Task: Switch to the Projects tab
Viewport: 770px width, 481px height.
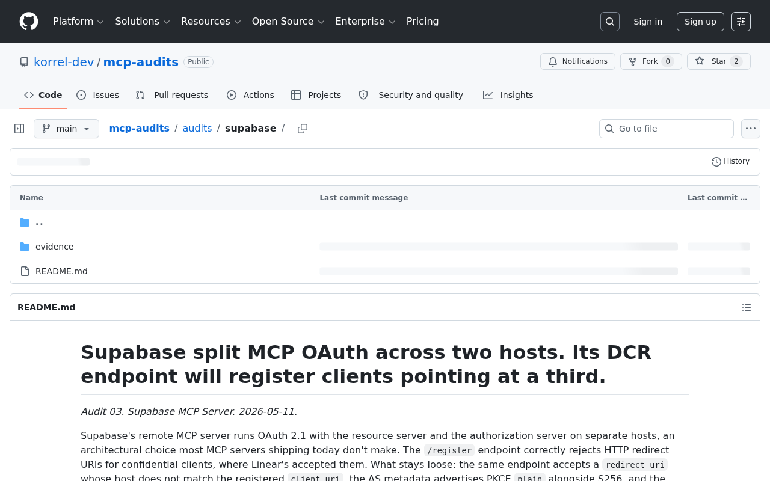Action: click(x=316, y=95)
